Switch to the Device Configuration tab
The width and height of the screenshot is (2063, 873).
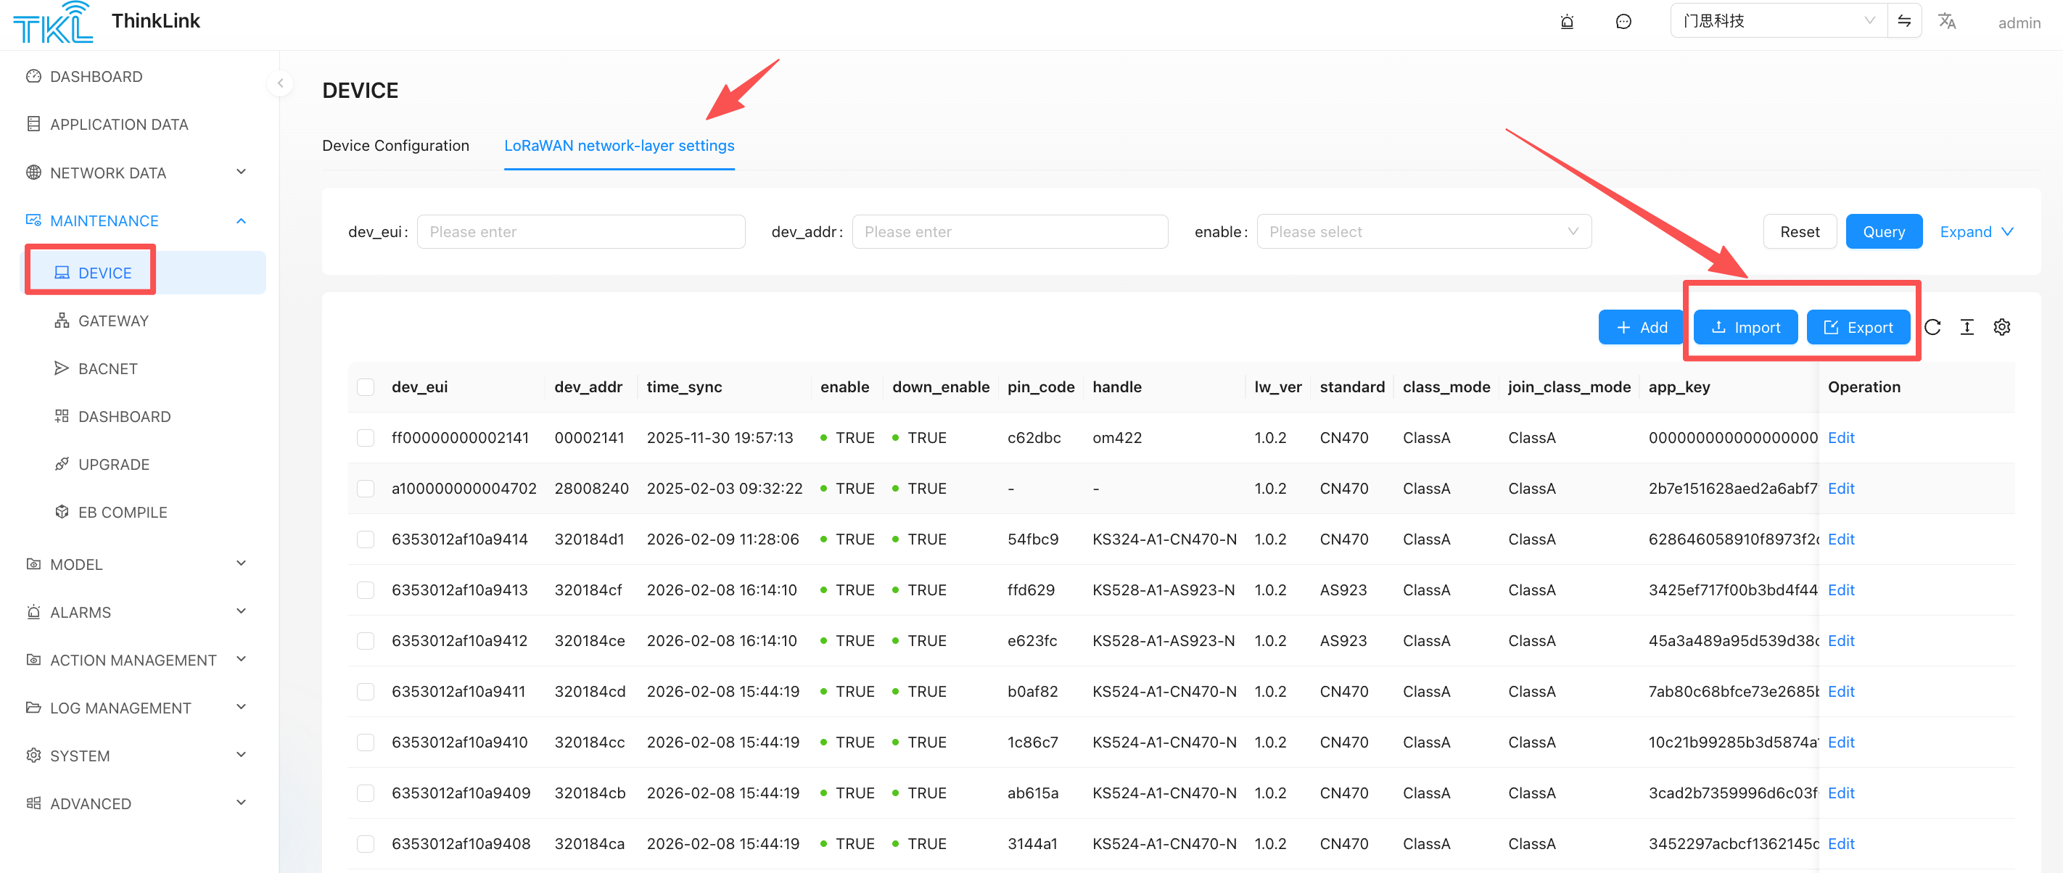(395, 146)
